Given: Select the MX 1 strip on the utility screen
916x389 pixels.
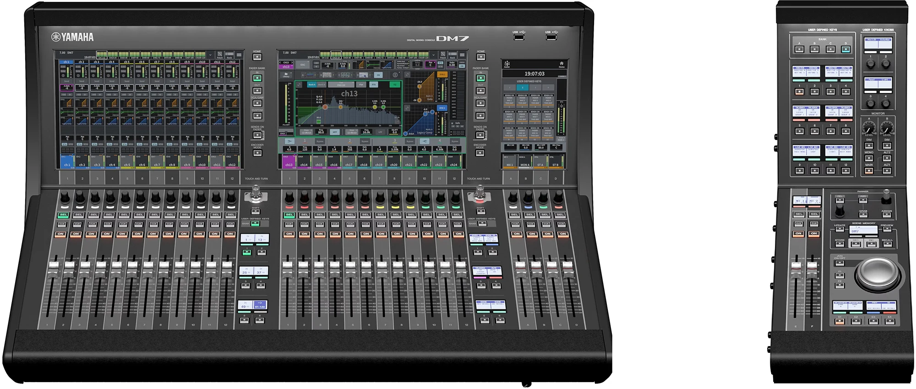Looking at the screenshot, I should click(510, 161).
